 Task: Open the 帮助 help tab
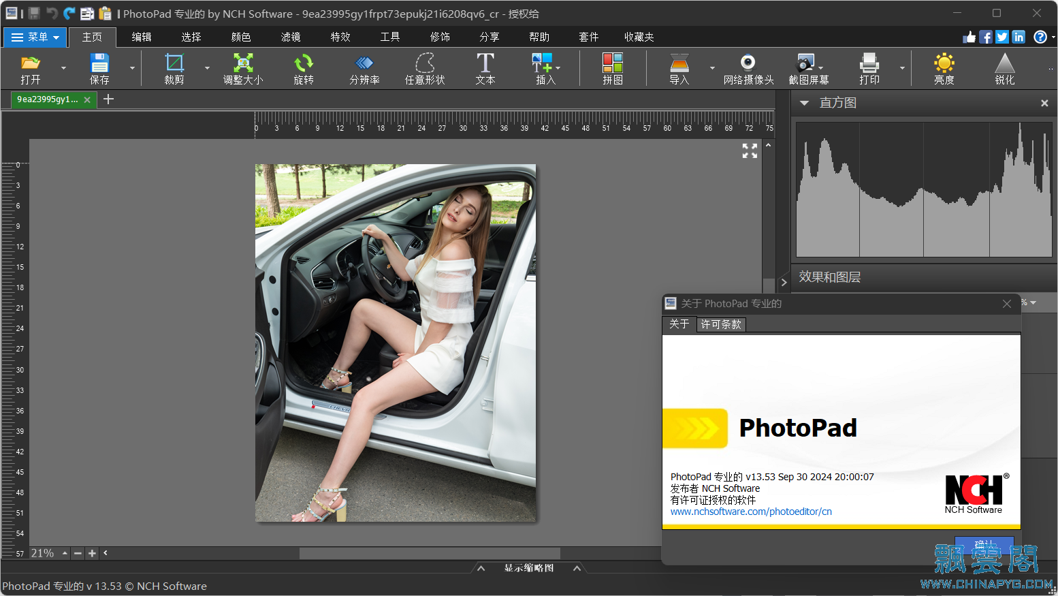pos(539,37)
